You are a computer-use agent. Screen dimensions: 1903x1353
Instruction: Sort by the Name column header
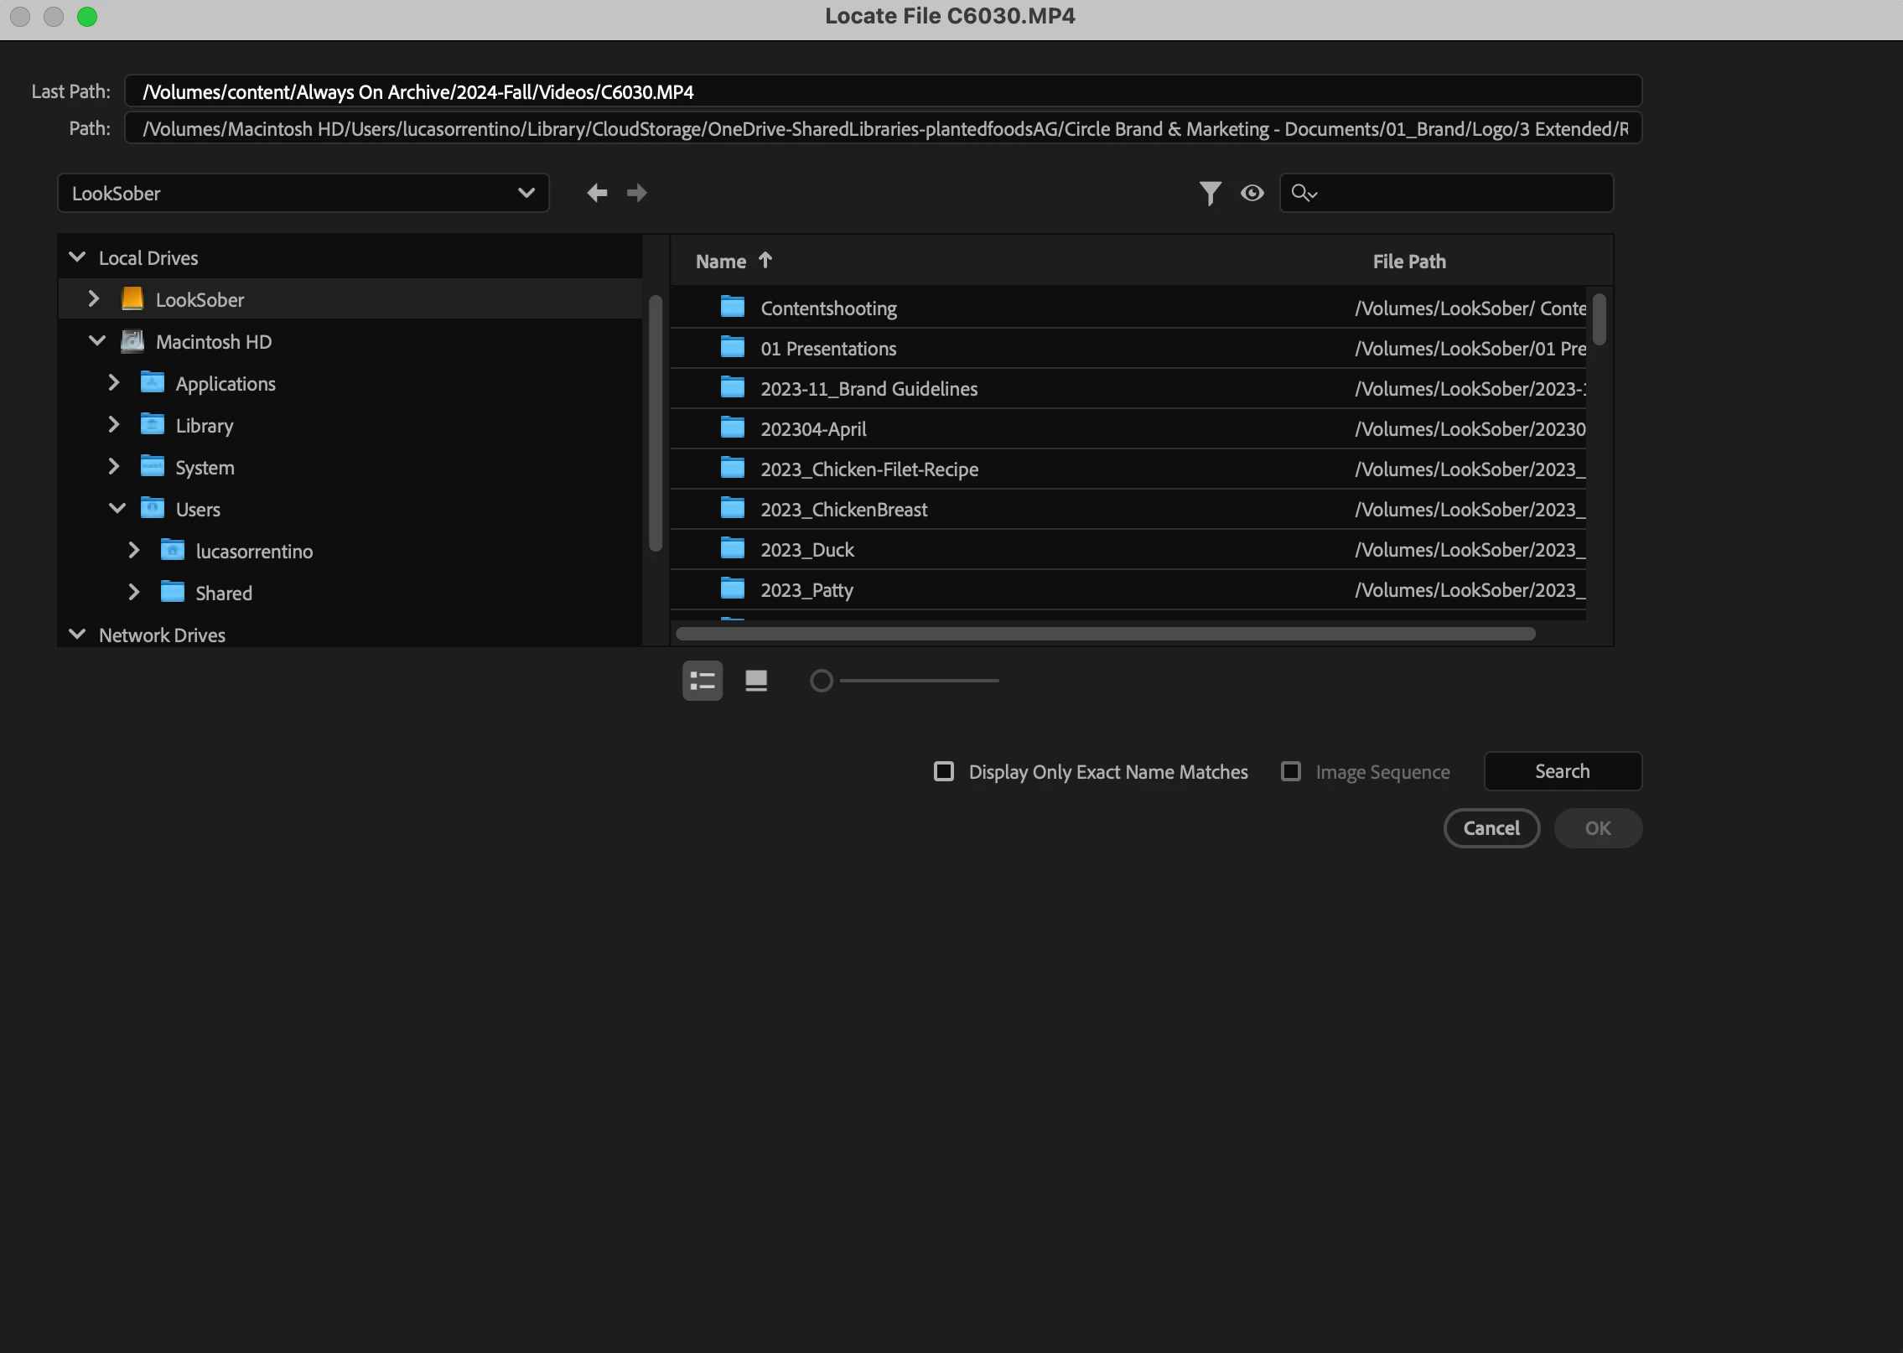pyautogui.click(x=721, y=262)
